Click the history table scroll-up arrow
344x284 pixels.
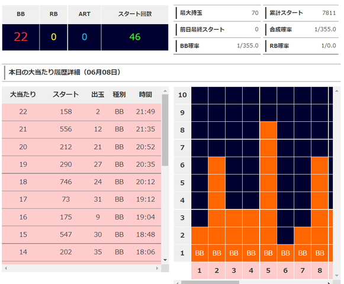[165, 91]
